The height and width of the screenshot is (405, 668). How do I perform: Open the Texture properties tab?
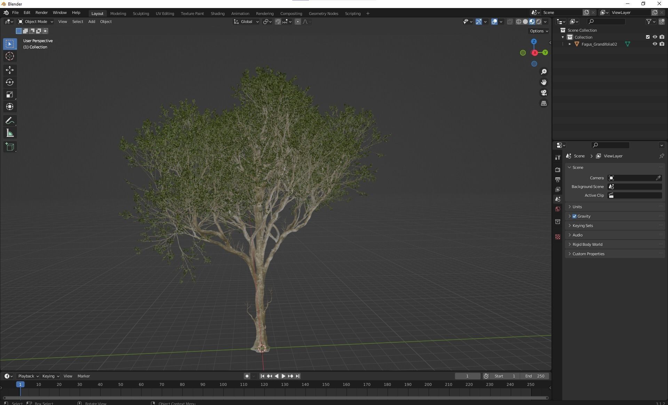coord(558,237)
